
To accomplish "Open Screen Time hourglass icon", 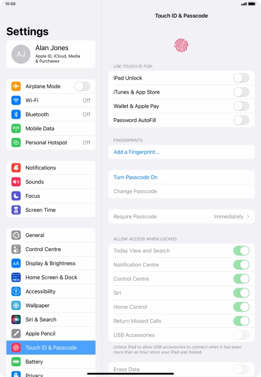I will 16,210.
